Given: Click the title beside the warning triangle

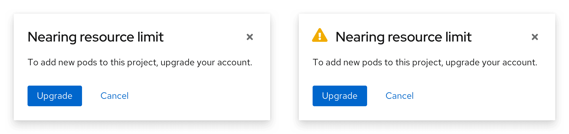Looking at the screenshot, I should 404,37.
